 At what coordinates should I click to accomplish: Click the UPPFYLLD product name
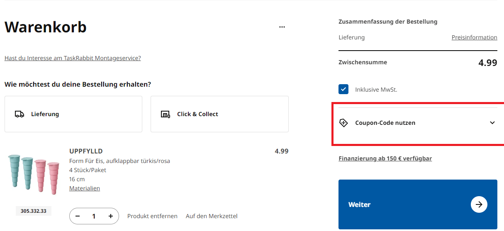point(86,151)
